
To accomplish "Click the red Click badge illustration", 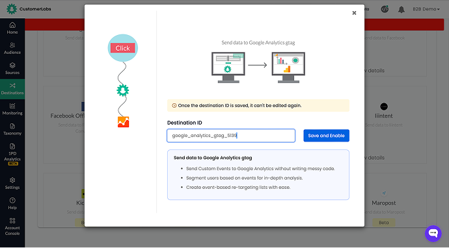I will 122,48.
